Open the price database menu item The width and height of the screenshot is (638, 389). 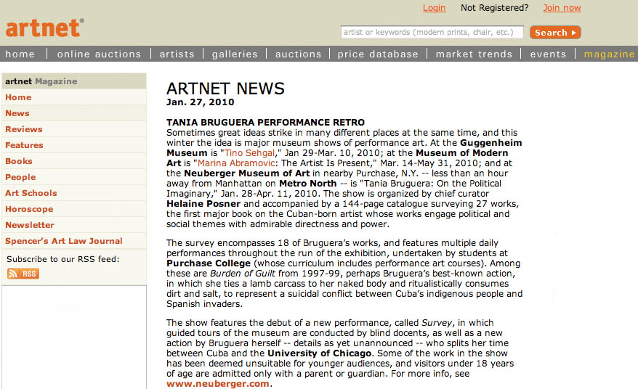point(378,54)
